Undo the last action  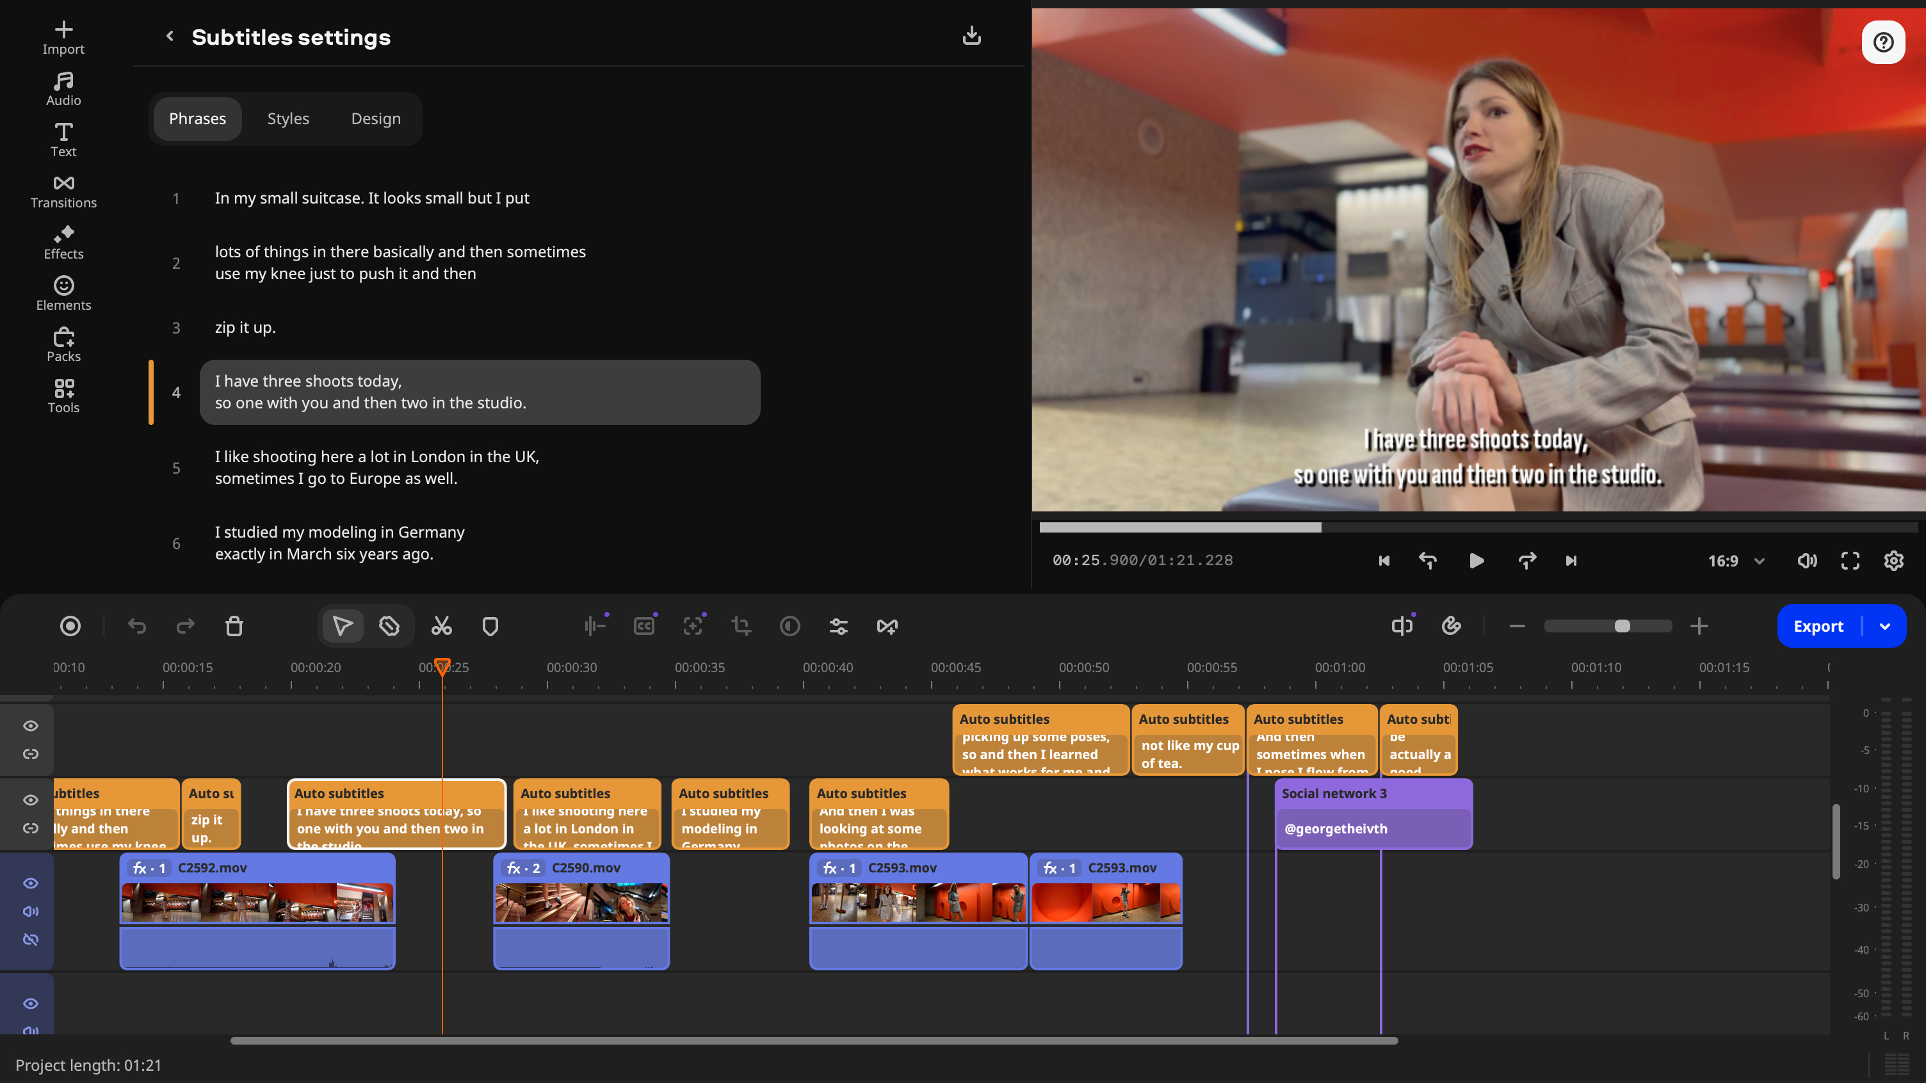136,627
